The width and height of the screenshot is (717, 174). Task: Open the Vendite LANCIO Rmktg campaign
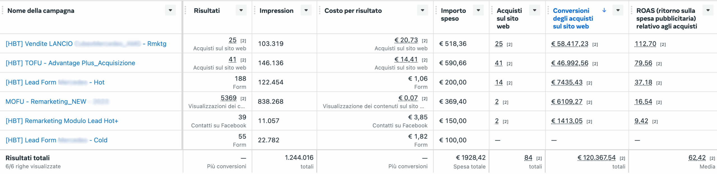pyautogui.click(x=86, y=44)
